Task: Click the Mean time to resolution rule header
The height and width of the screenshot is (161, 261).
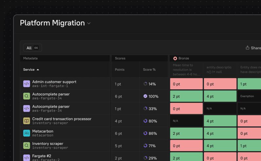Action: pos(186,70)
